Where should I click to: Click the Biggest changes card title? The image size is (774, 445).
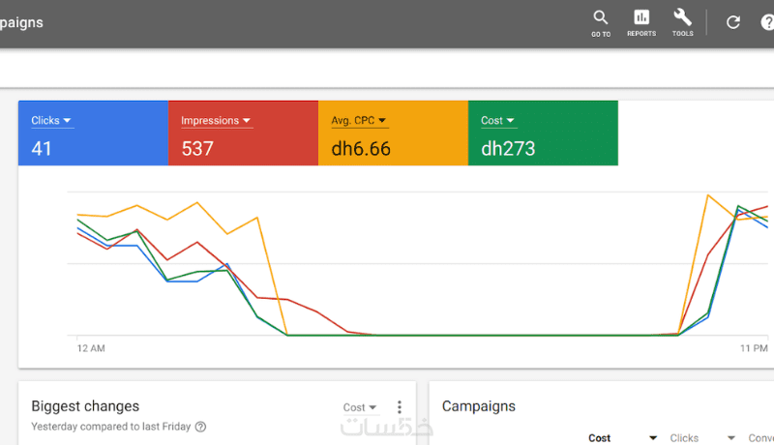click(85, 406)
